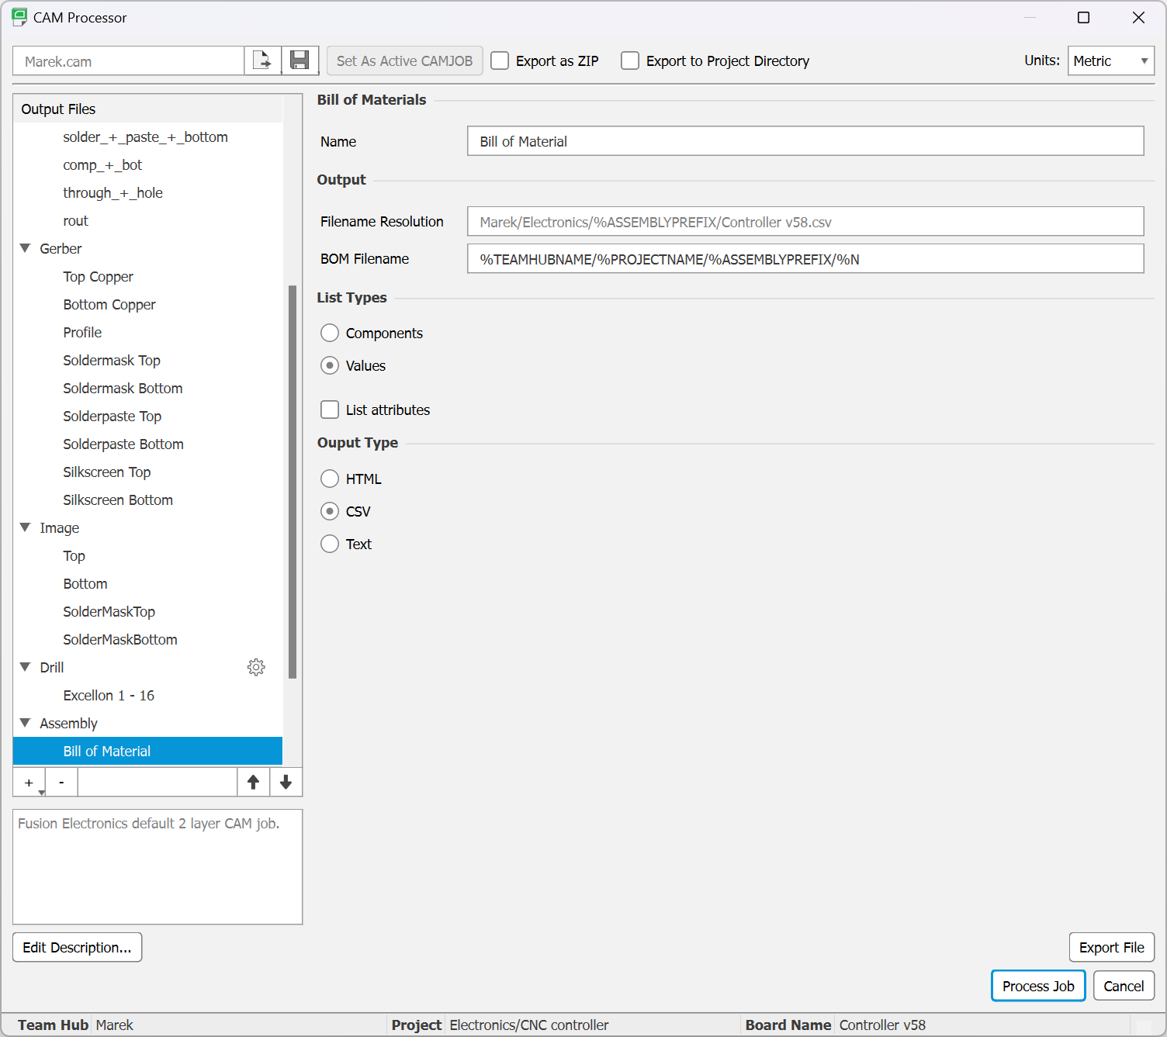The height and width of the screenshot is (1037, 1167).
Task: Select the Excellon 1 - 16 drill output
Action: pyautogui.click(x=109, y=695)
